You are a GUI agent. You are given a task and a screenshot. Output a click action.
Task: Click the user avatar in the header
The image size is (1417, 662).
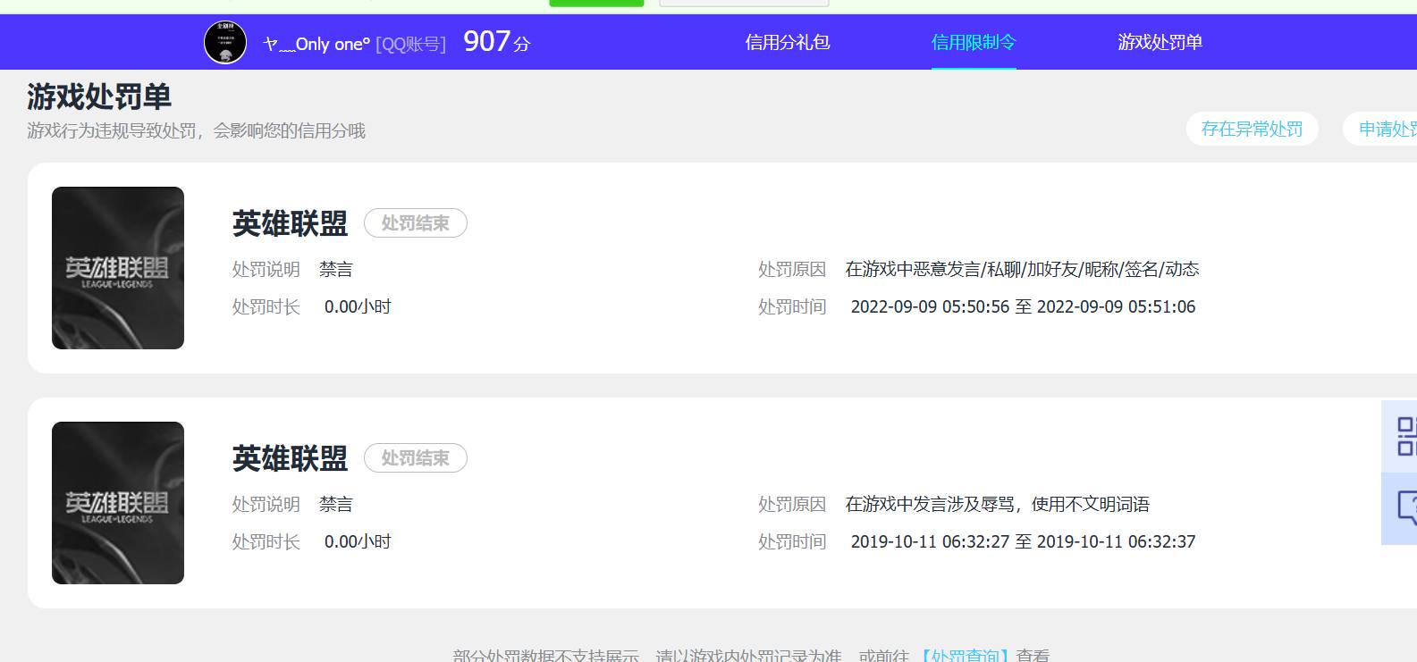225,42
